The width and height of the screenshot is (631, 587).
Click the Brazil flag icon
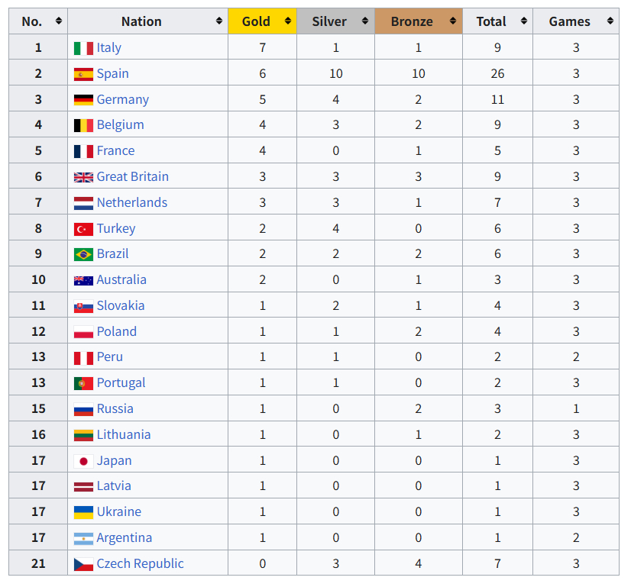click(x=83, y=254)
